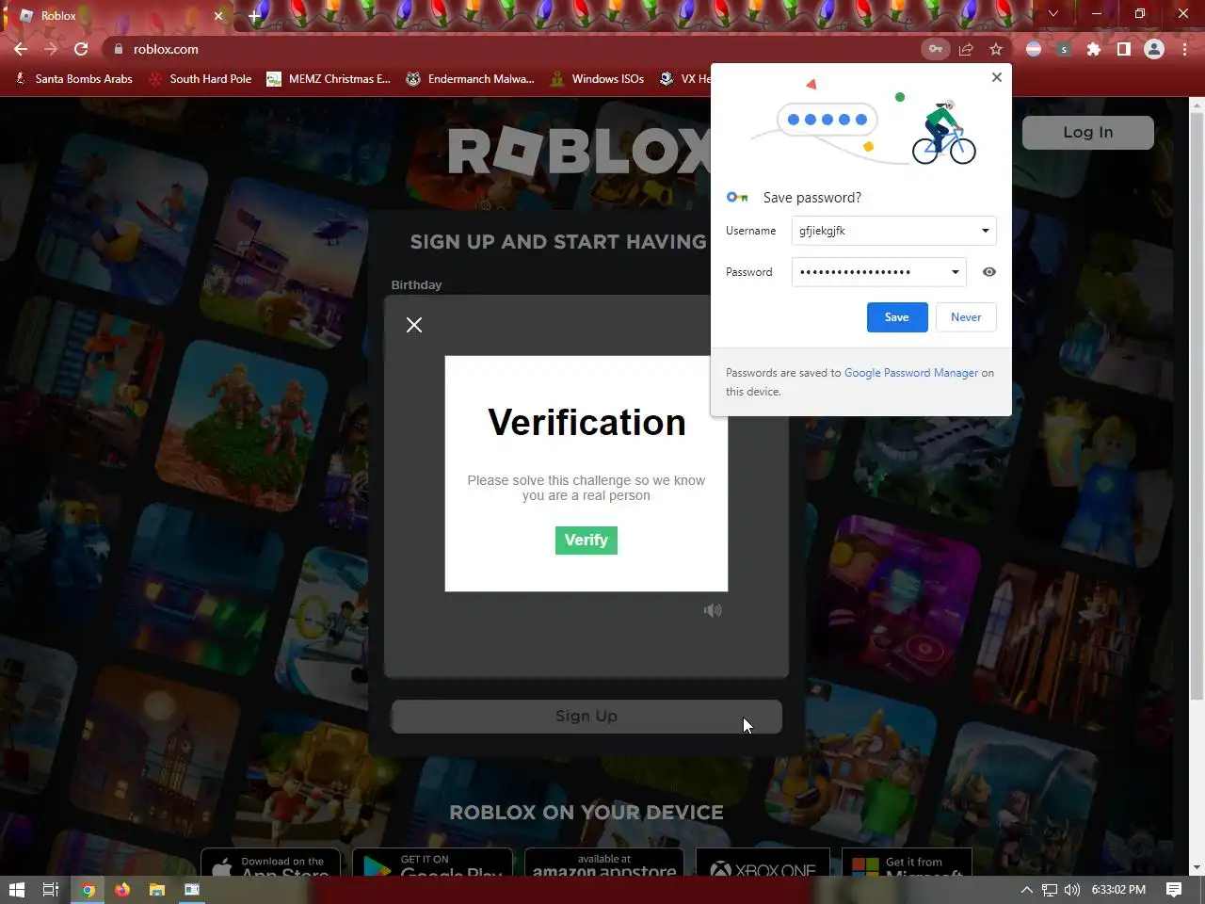Open the Endermanch Malwa... bookmark
This screenshot has width=1205, height=904.
(470, 79)
